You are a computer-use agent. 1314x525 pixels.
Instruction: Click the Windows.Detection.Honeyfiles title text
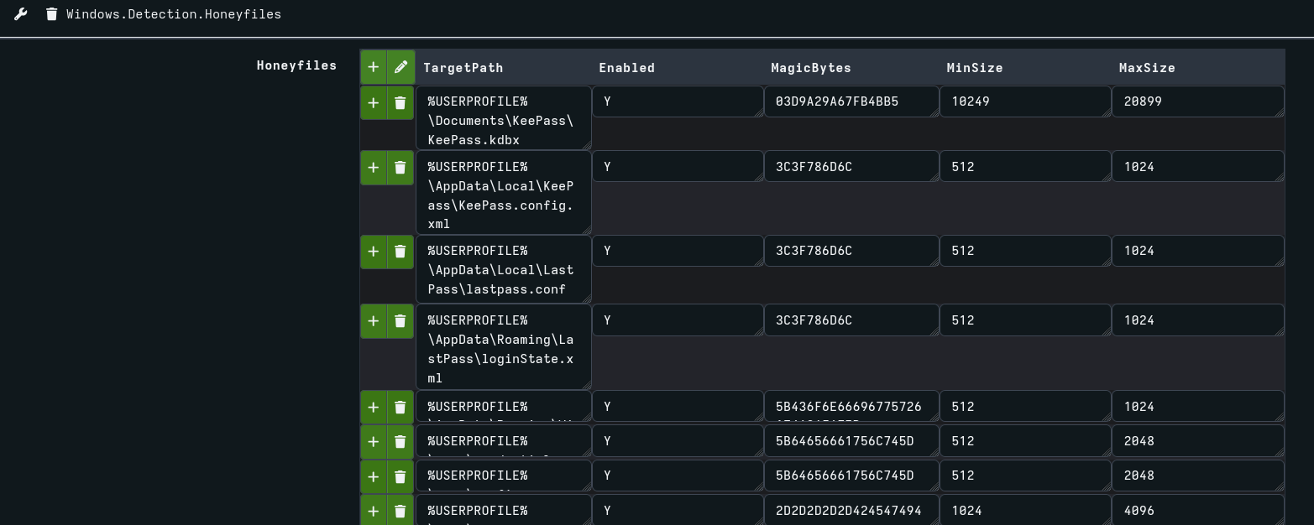point(174,13)
